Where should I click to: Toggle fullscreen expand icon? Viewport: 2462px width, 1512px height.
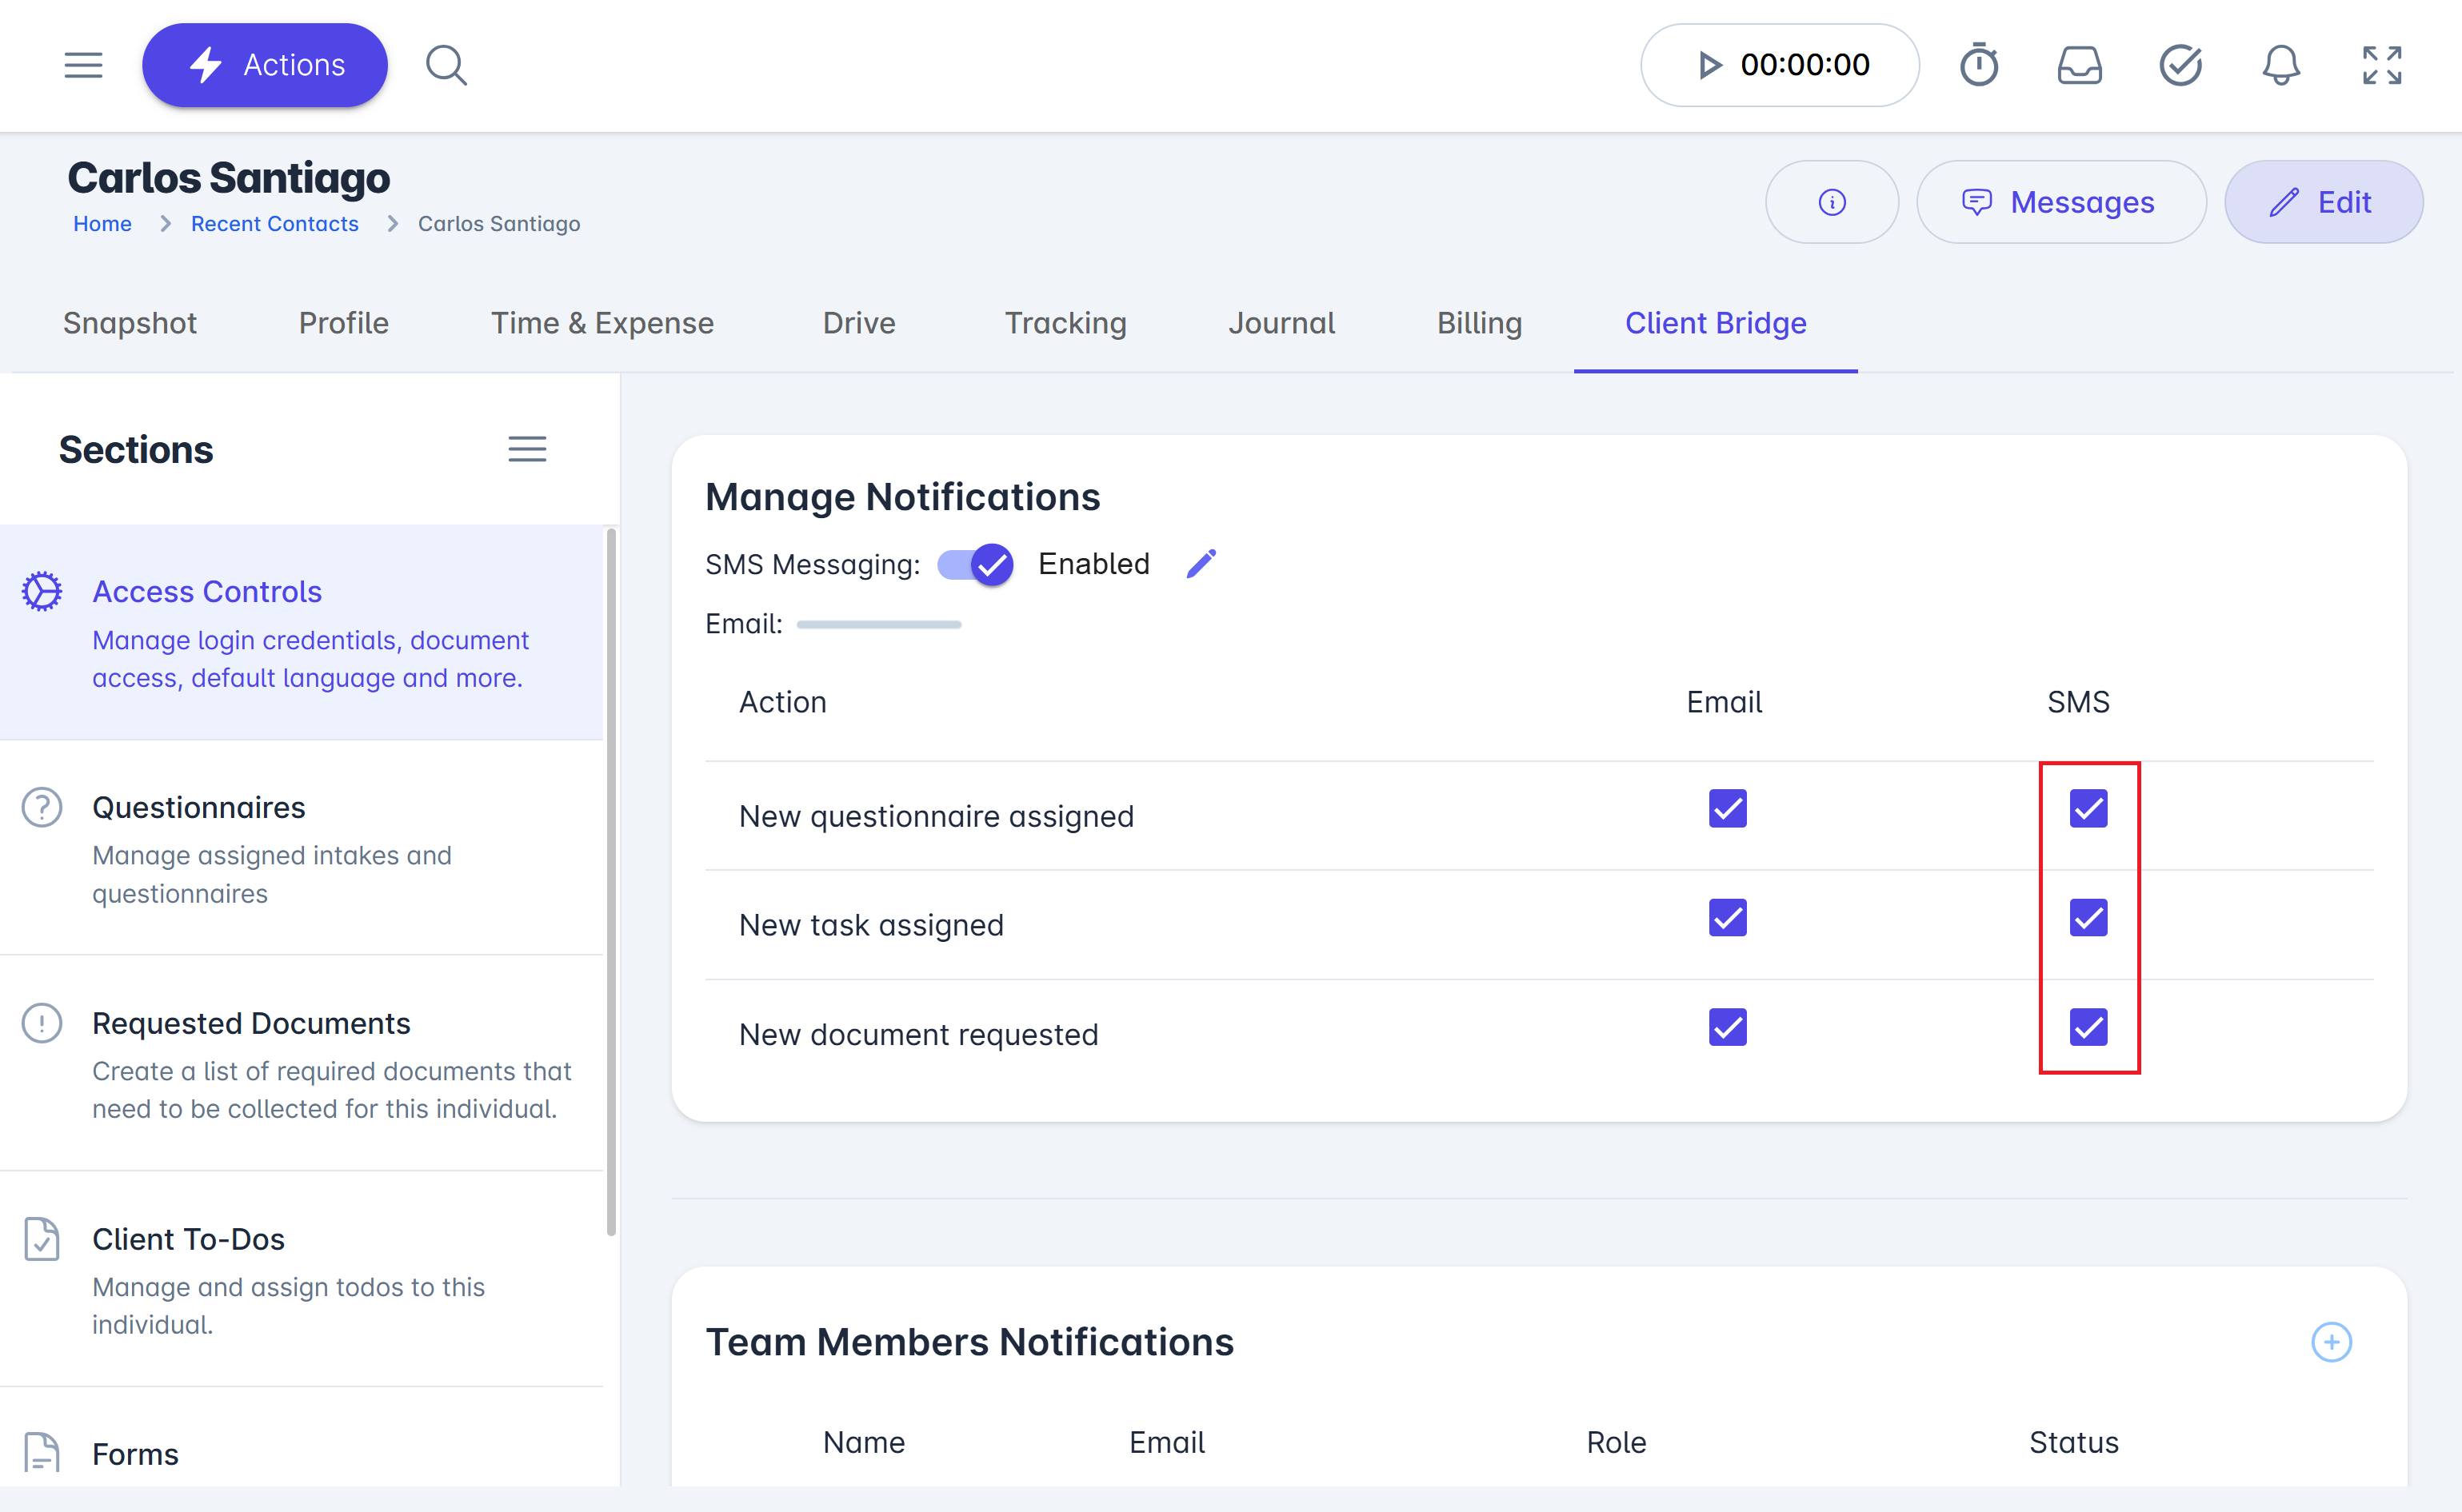tap(2382, 65)
